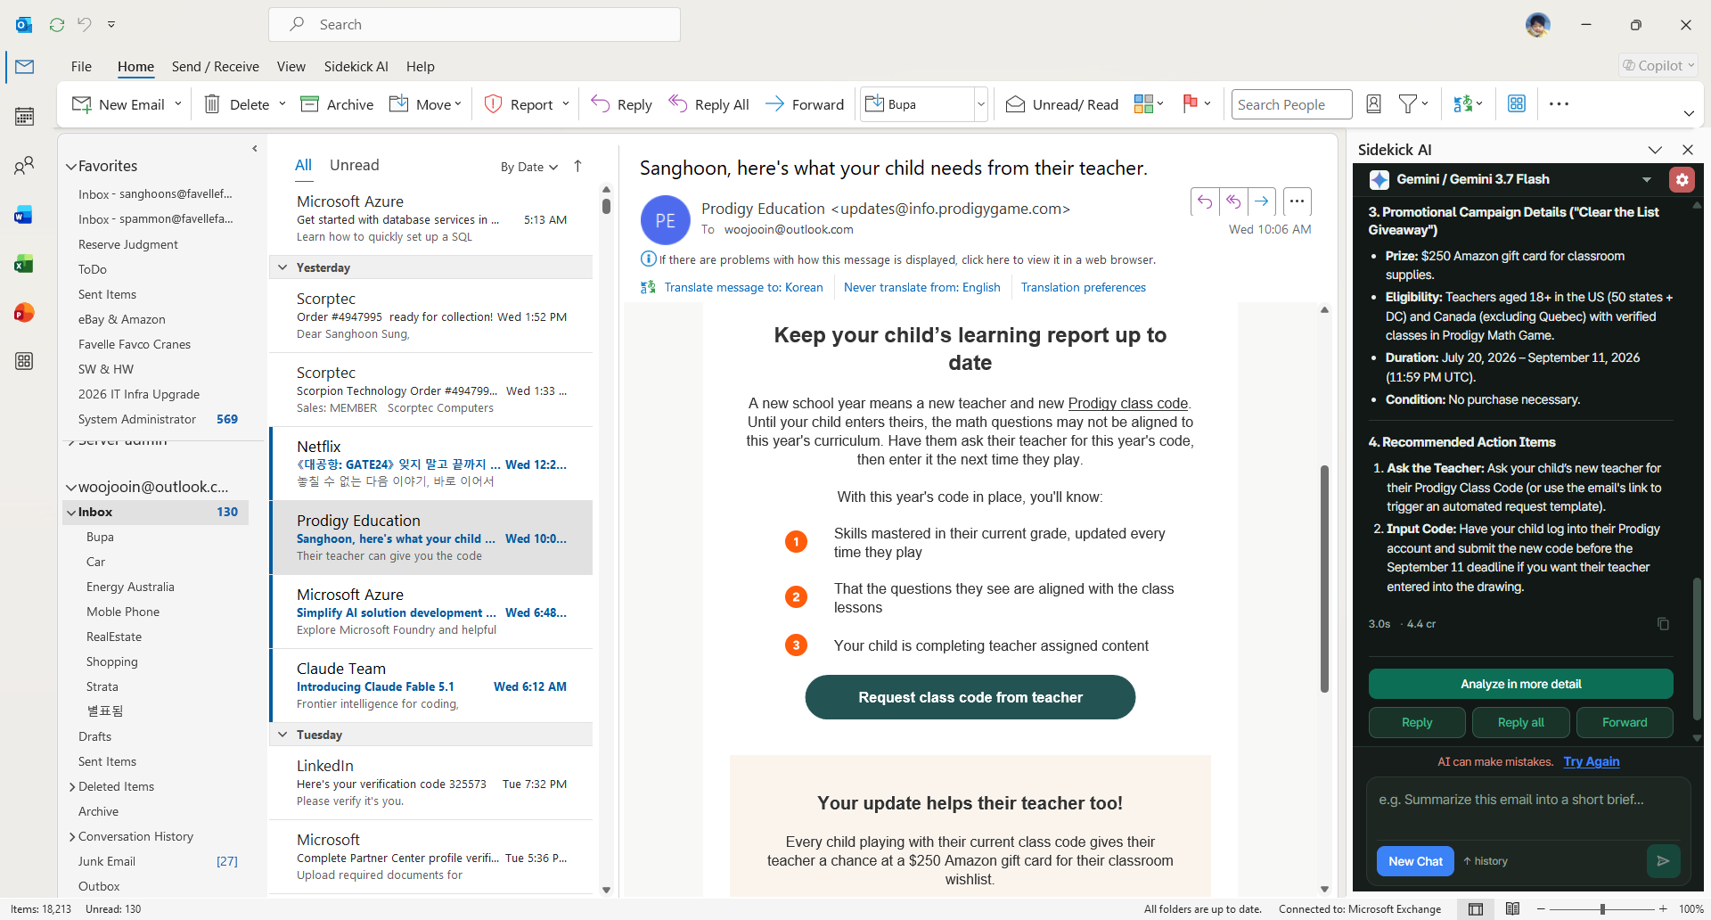Click Request class code from teacher button
The height and width of the screenshot is (920, 1711).
coord(970,697)
